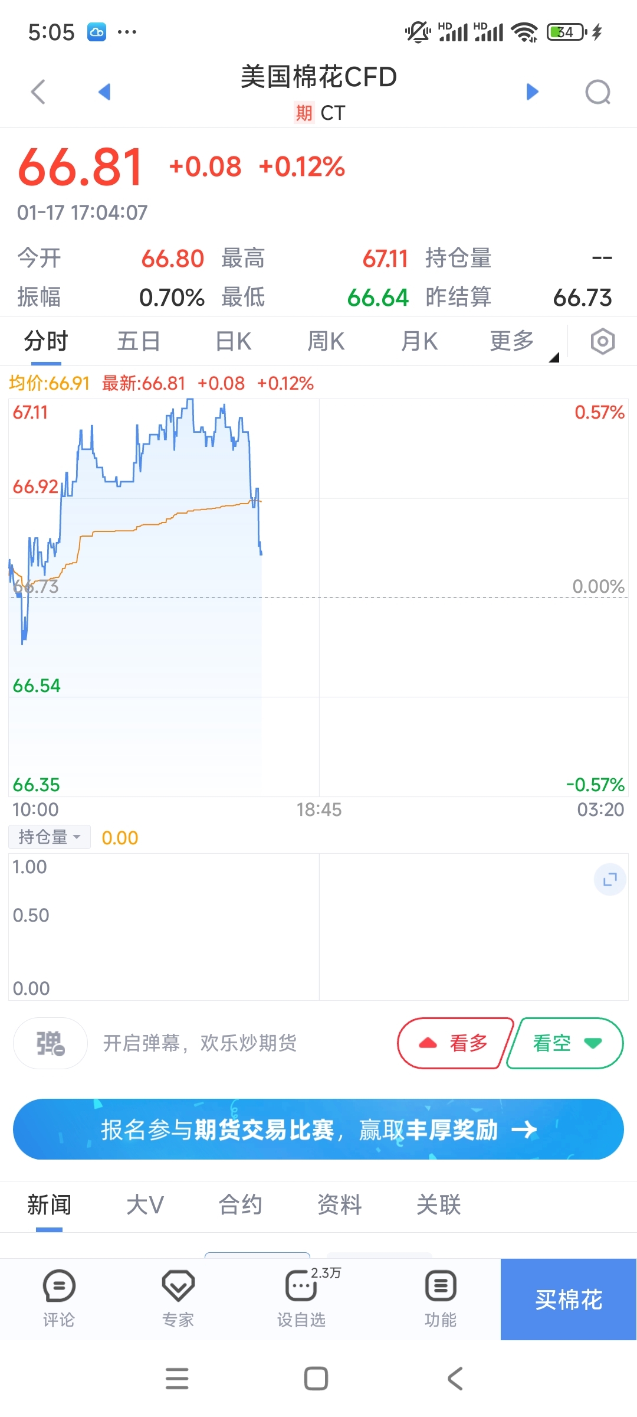Expand the 更多 chart period dropdown
Screen dimensions: 637x1417
512,341
